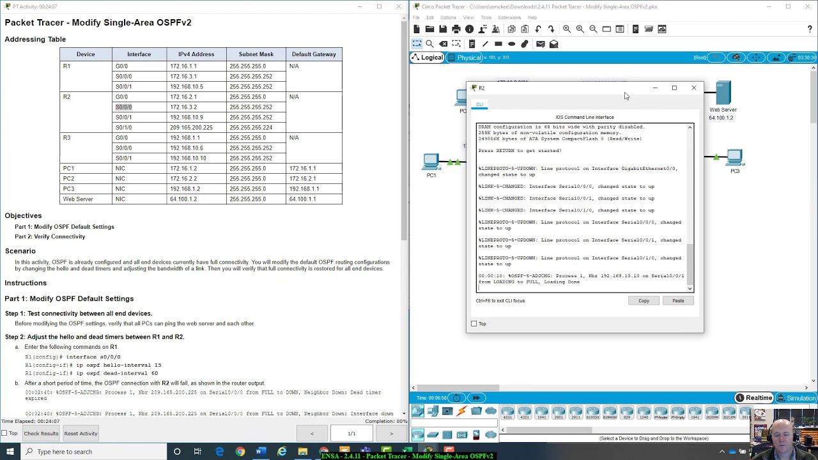Activate the Inspect magnifier tool
Image resolution: width=818 pixels, height=460 pixels.
pos(429,44)
